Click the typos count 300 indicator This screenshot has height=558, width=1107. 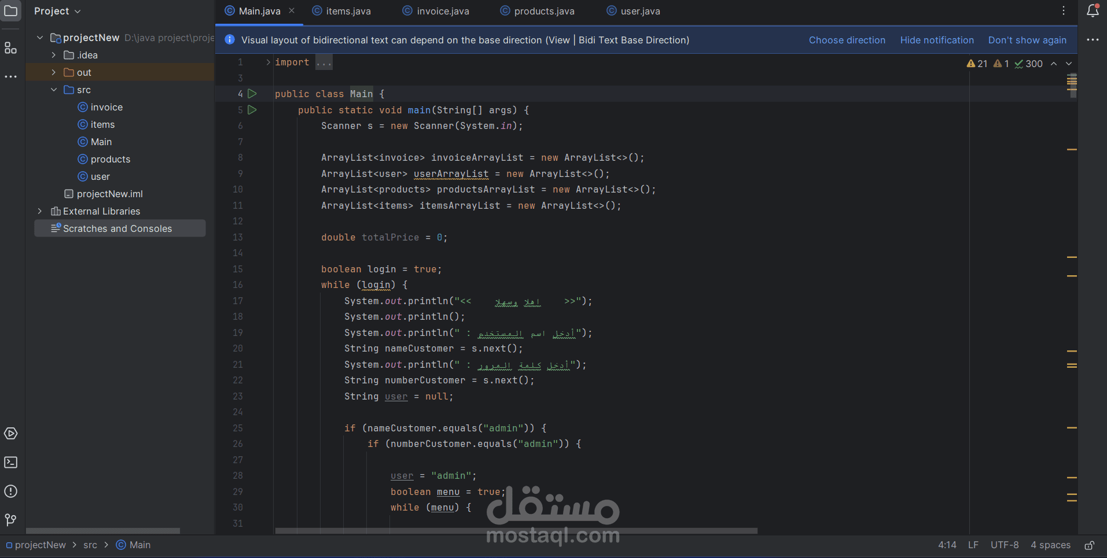point(1028,64)
